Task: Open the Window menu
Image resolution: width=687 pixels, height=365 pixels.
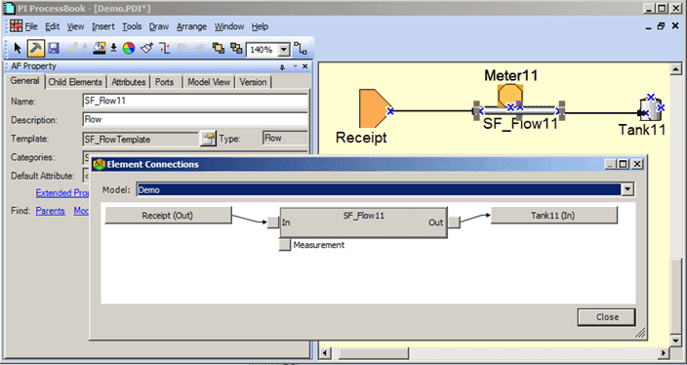Action: coord(229,26)
